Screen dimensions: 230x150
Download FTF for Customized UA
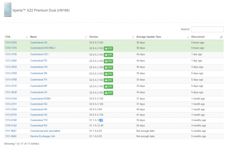click(108, 93)
